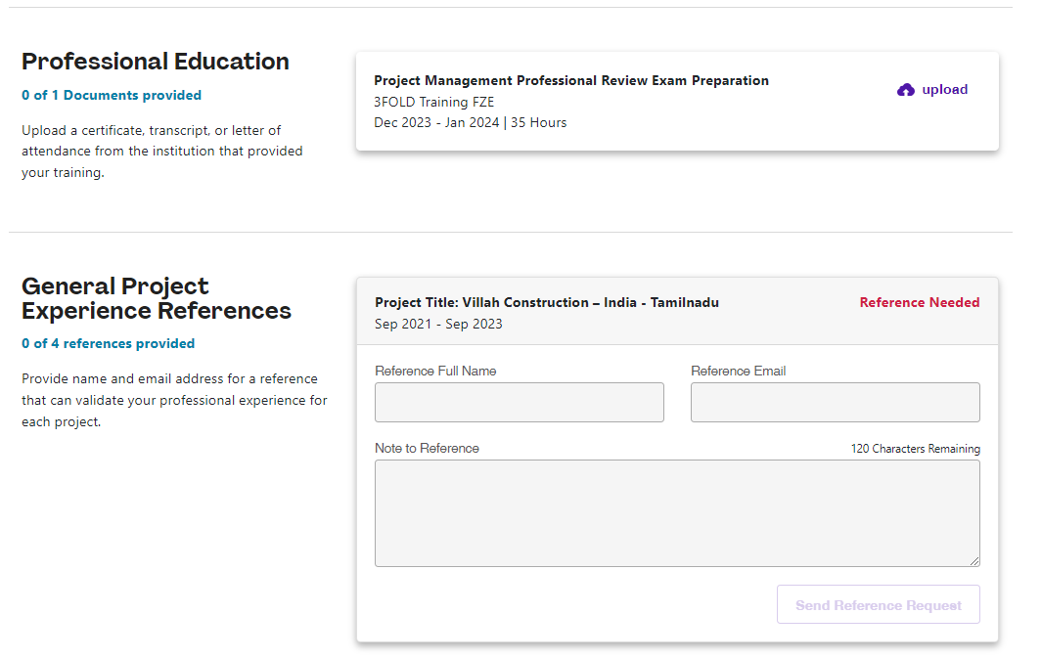This screenshot has height=658, width=1041.
Task: Click the "Note to Reference" field label
Action: (x=427, y=449)
